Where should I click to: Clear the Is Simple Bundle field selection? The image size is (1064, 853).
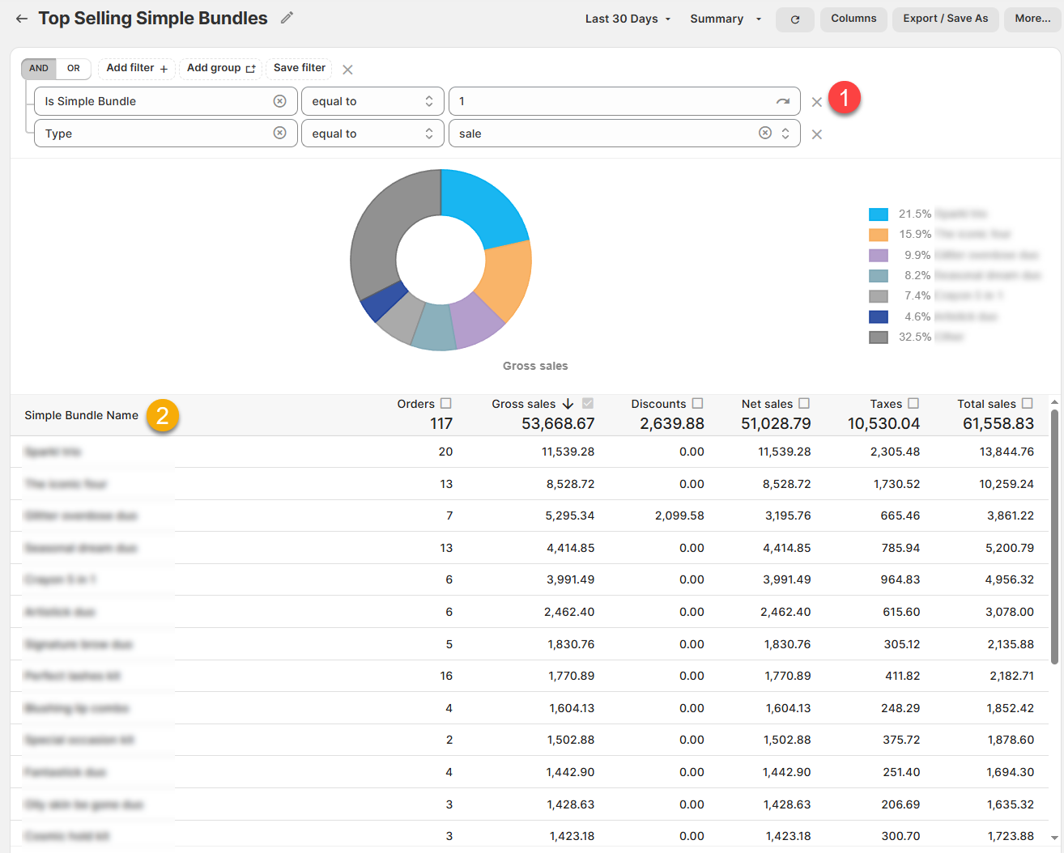tap(279, 101)
